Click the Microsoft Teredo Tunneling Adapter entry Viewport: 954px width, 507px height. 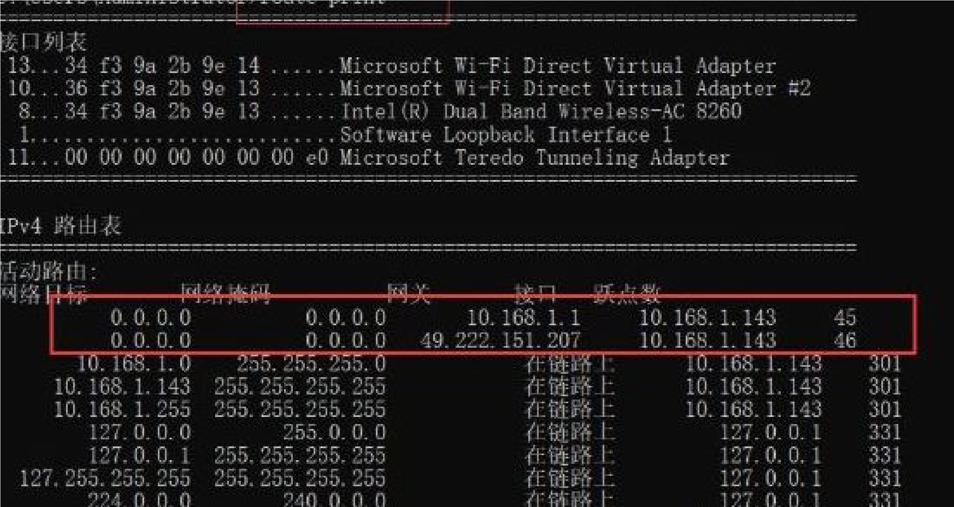[x=535, y=158]
